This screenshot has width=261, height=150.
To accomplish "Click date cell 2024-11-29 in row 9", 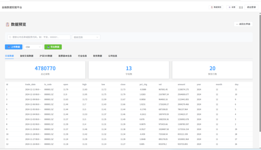I will (x=33, y=129).
